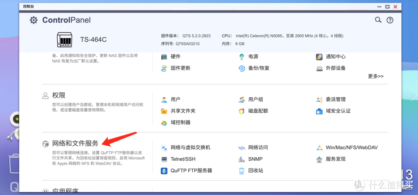Open the 备份/恢复 icon
The width and height of the screenshot is (418, 195).
tap(242, 68)
